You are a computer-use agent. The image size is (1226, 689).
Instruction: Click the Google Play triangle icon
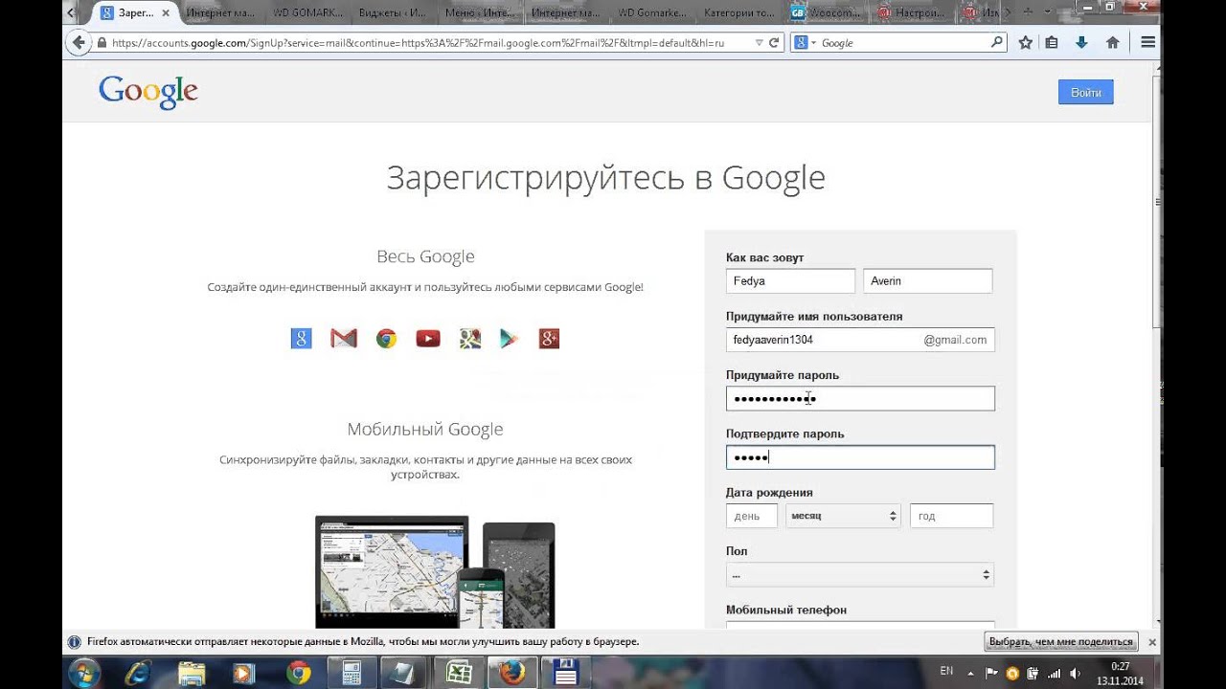(509, 338)
